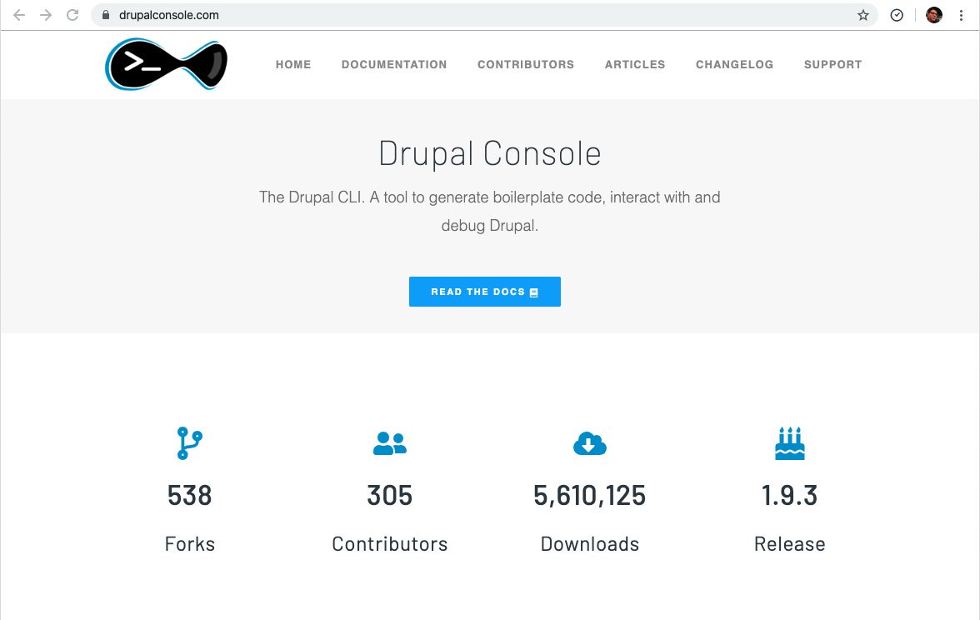Click the 538 forks count
The image size is (980, 620).
pos(189,496)
